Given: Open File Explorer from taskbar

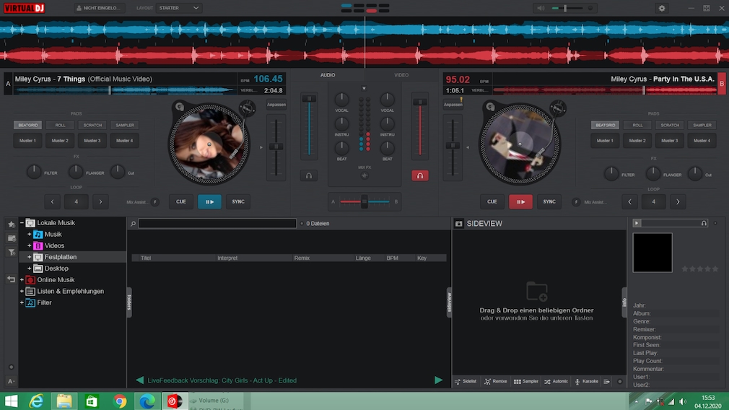Looking at the screenshot, I should coord(64,401).
